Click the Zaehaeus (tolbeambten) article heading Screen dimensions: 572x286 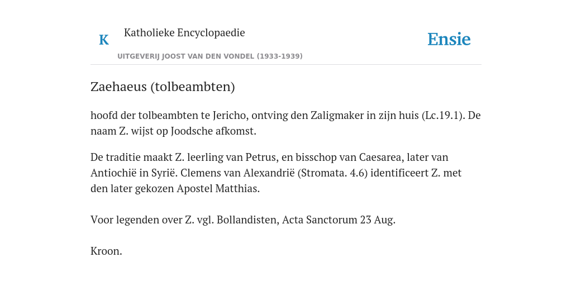163,87
